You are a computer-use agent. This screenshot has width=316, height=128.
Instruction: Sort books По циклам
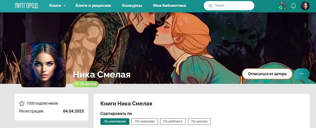tap(199, 121)
